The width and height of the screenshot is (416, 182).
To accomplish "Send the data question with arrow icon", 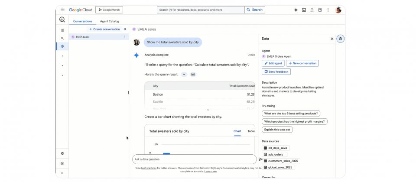I will [260, 159].
